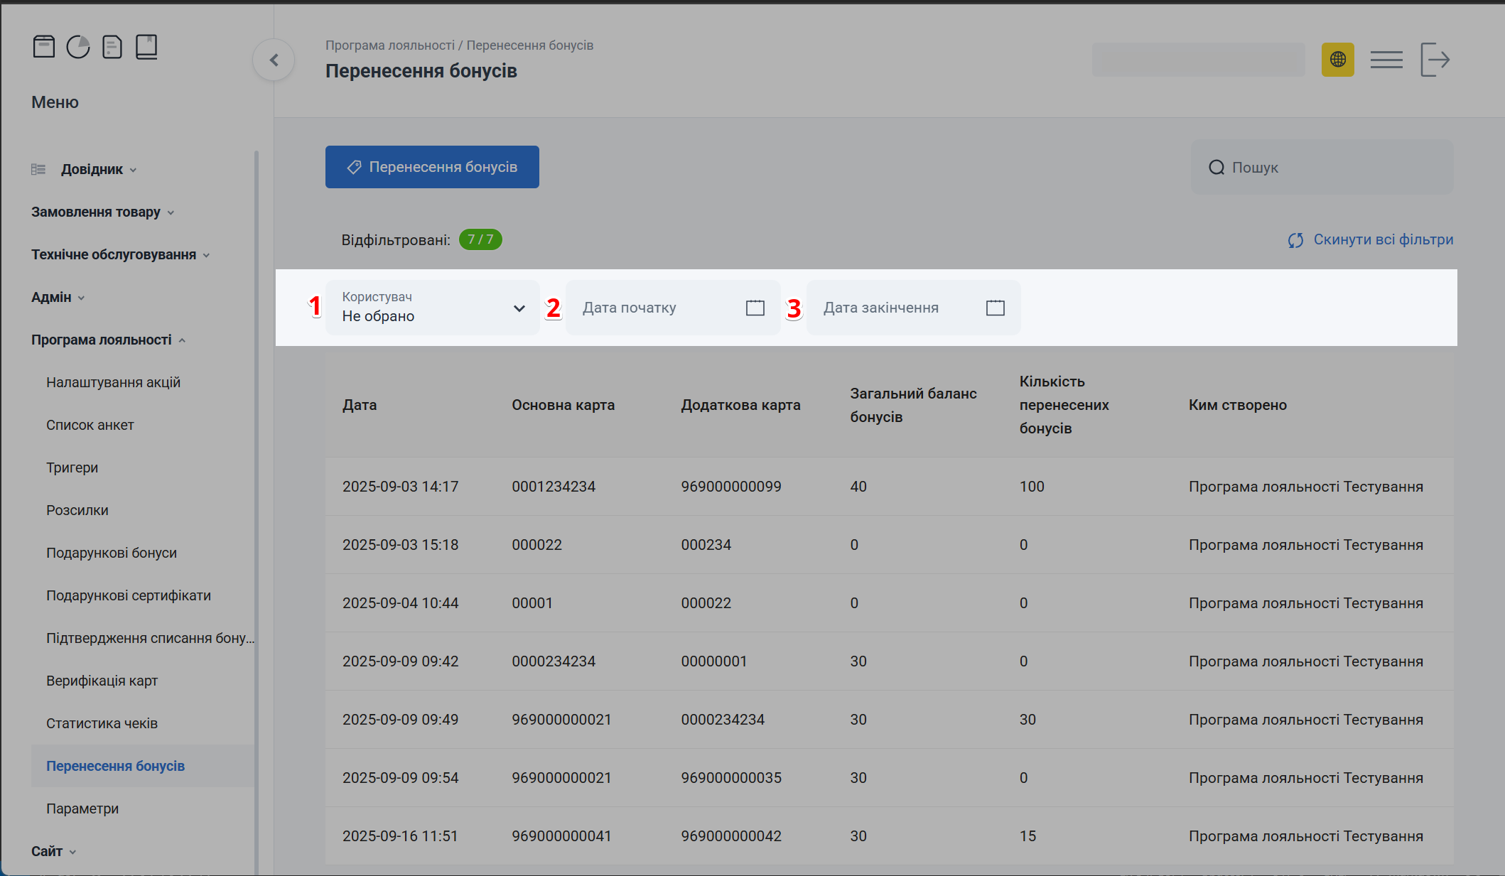Open the Налаштування акцій menu item
1505x876 pixels.
point(113,382)
